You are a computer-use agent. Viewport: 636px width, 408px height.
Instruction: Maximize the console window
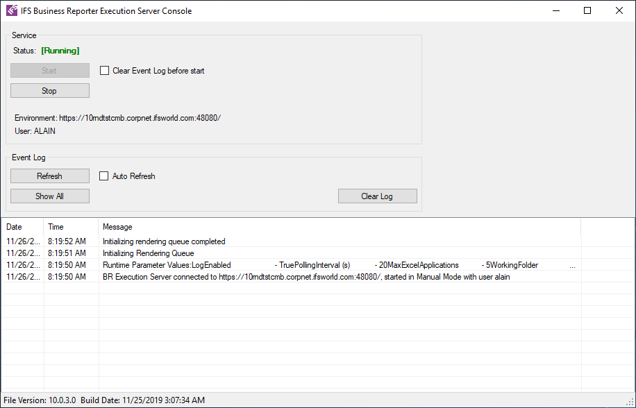(587, 10)
